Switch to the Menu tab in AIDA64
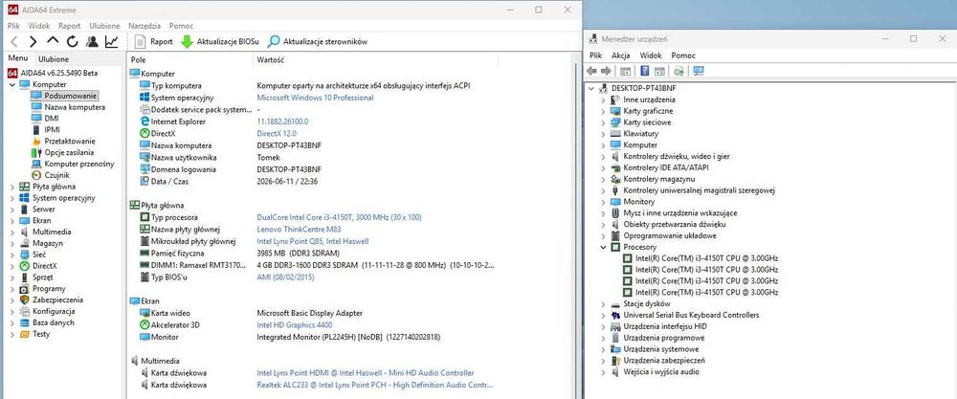 coord(17,58)
